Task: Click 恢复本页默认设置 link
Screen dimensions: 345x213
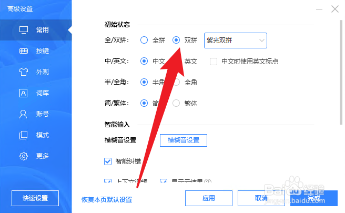Action: click(107, 199)
